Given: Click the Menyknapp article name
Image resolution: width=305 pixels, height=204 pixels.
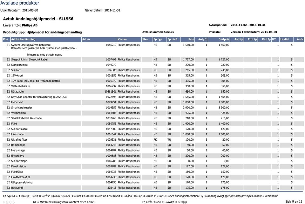Looking at the screenshot, I should click(x=18, y=151).
